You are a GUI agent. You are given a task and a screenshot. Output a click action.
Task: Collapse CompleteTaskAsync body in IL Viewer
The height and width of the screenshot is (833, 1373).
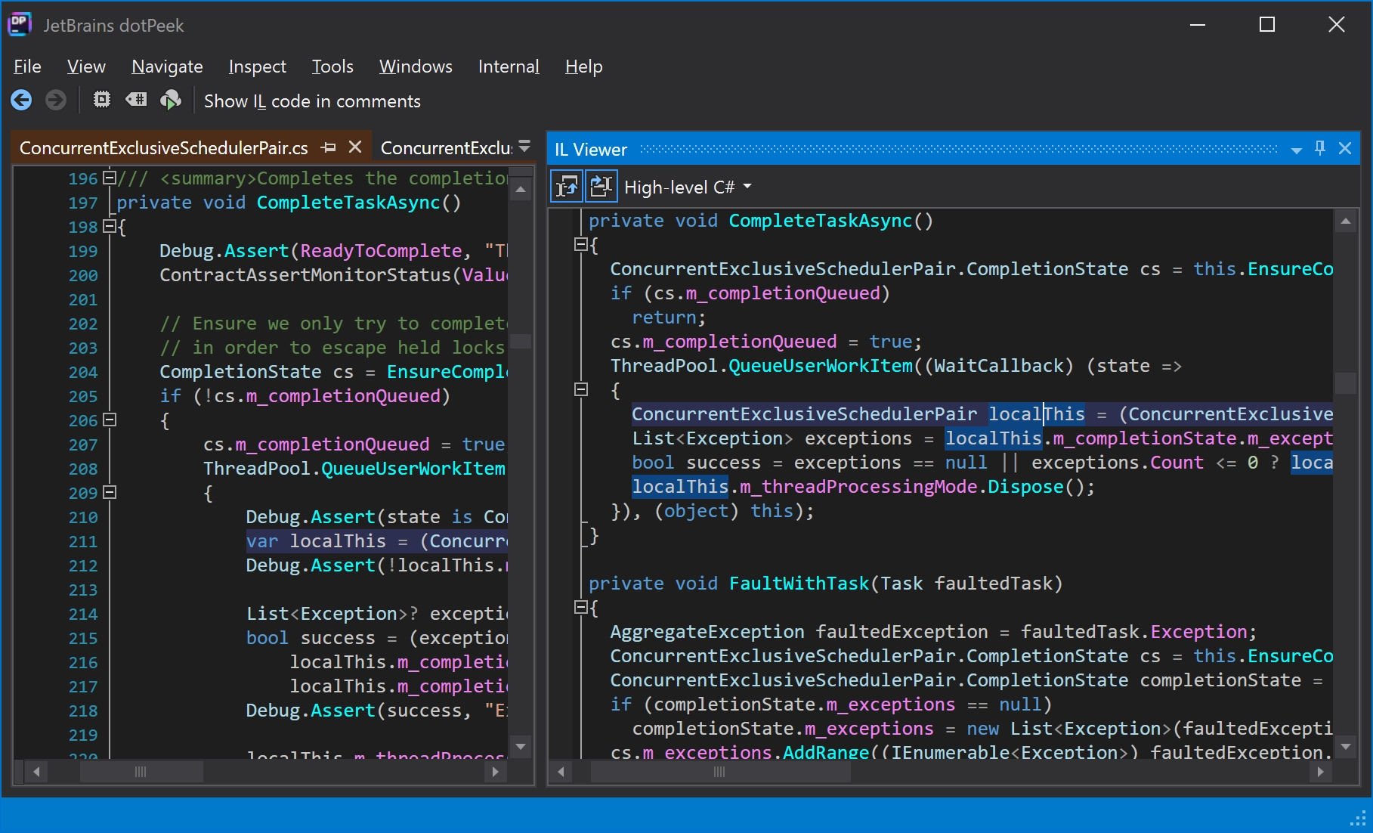coord(581,244)
